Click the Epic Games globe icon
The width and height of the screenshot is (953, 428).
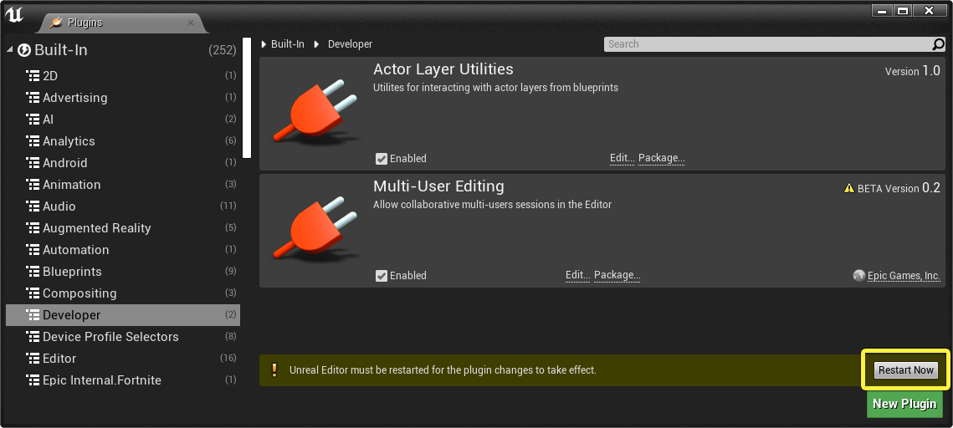click(x=858, y=276)
